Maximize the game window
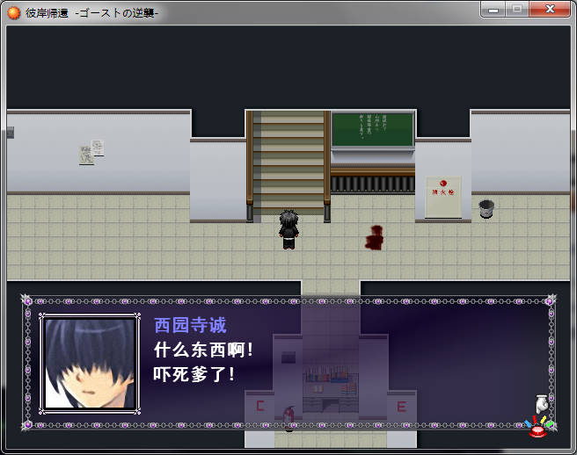577x455 pixels. (517, 10)
